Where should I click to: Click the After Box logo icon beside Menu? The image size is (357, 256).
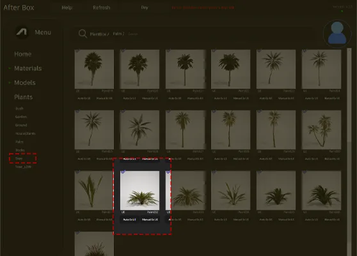[22, 32]
